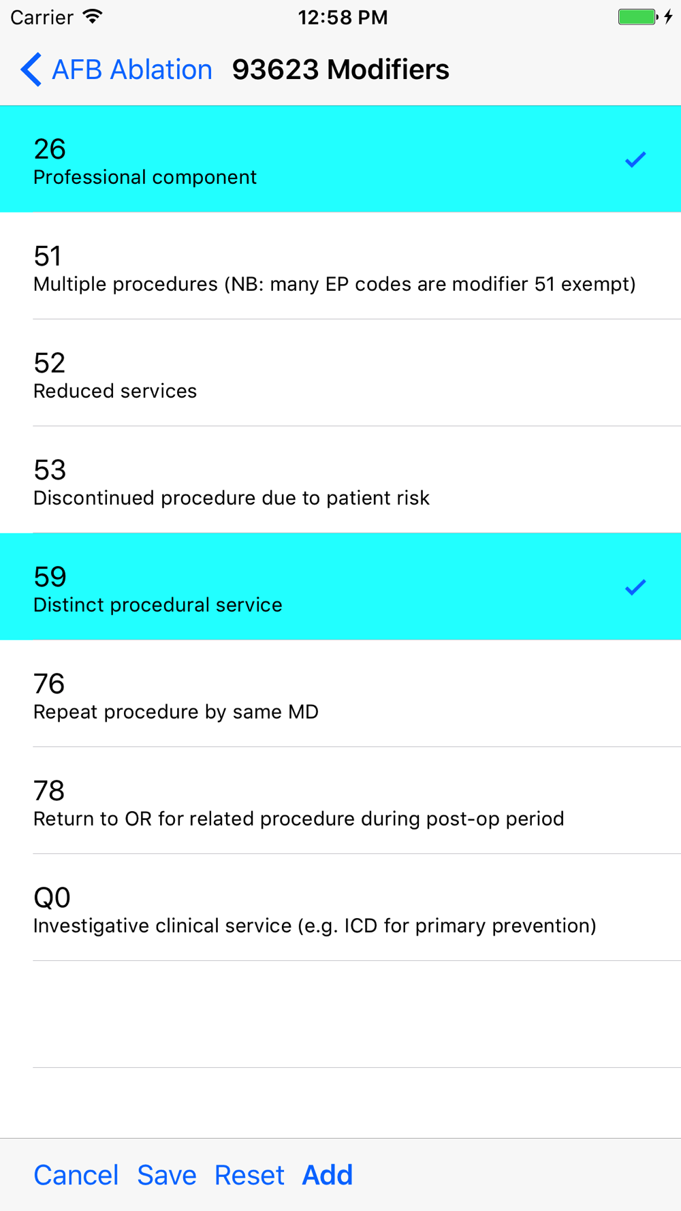The image size is (681, 1211).
Task: Tap the Wi-Fi status icon
Action: [x=93, y=17]
